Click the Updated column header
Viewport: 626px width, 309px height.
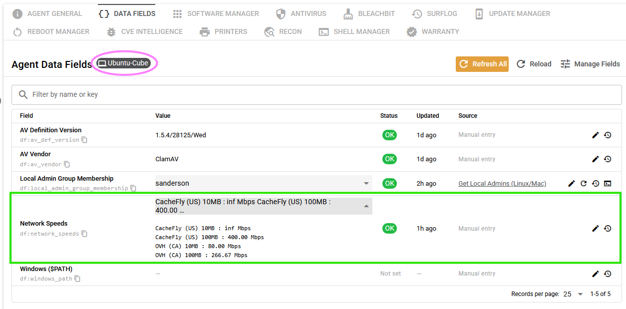[428, 116]
